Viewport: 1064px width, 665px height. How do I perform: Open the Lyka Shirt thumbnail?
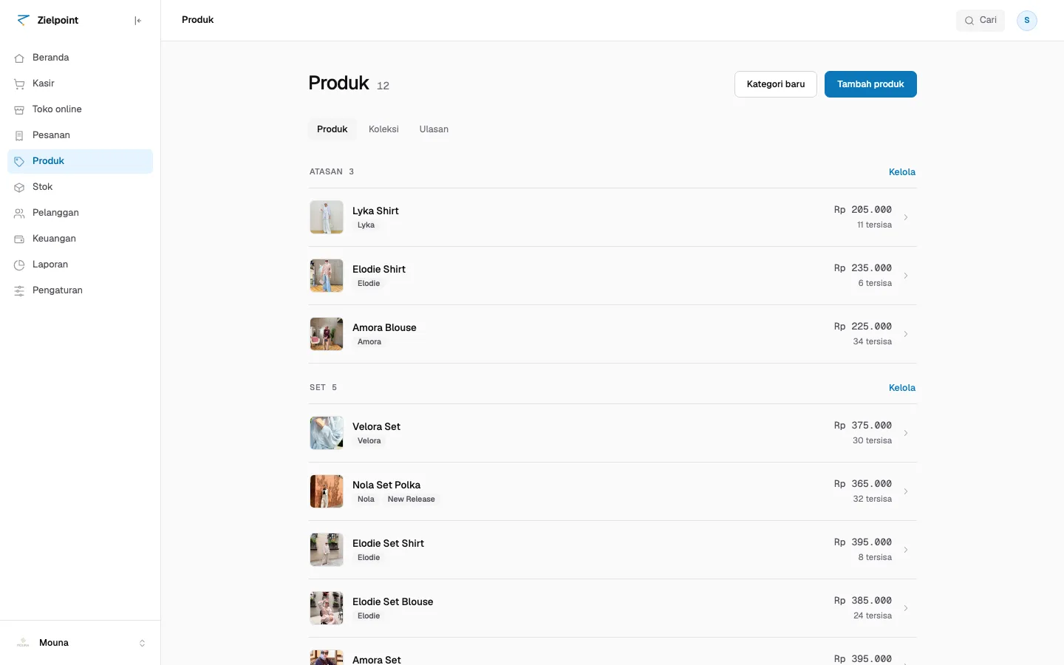pos(327,217)
